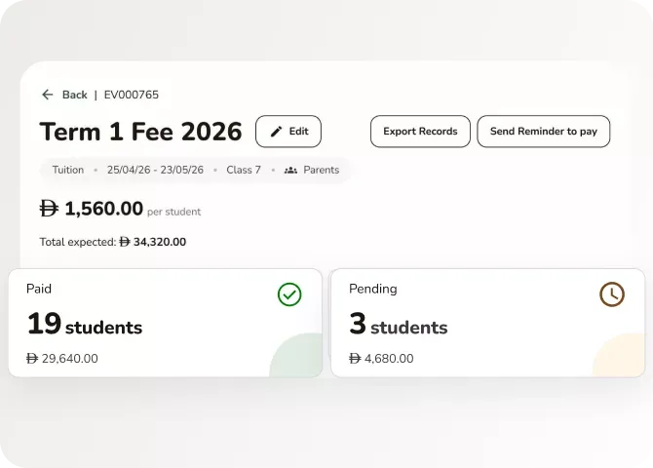
Task: Click Send Reminder to pay
Action: [x=543, y=132]
